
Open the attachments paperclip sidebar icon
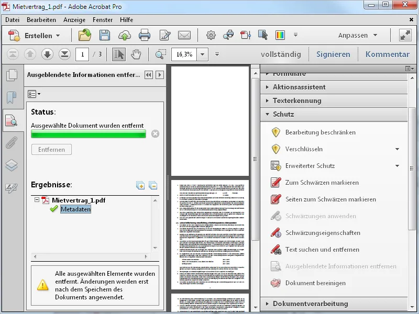pyautogui.click(x=12, y=143)
